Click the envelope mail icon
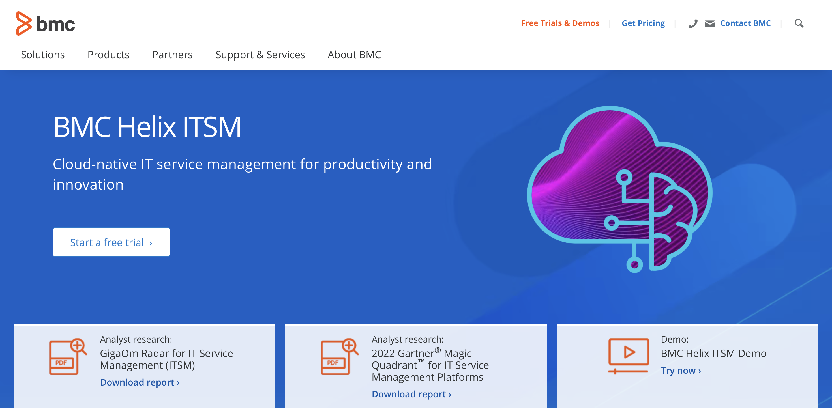This screenshot has height=409, width=832. coord(709,23)
